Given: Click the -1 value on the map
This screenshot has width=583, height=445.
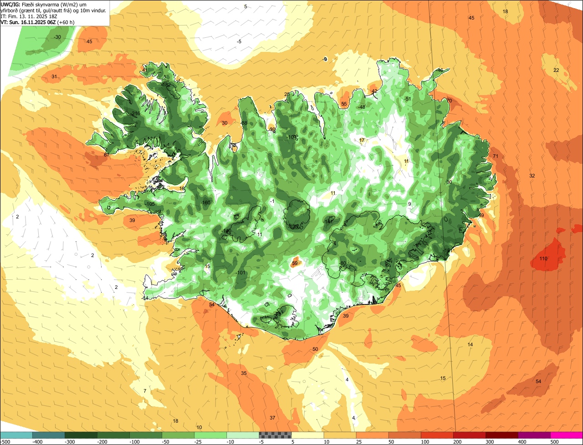Looking at the screenshot, I should (272, 201).
